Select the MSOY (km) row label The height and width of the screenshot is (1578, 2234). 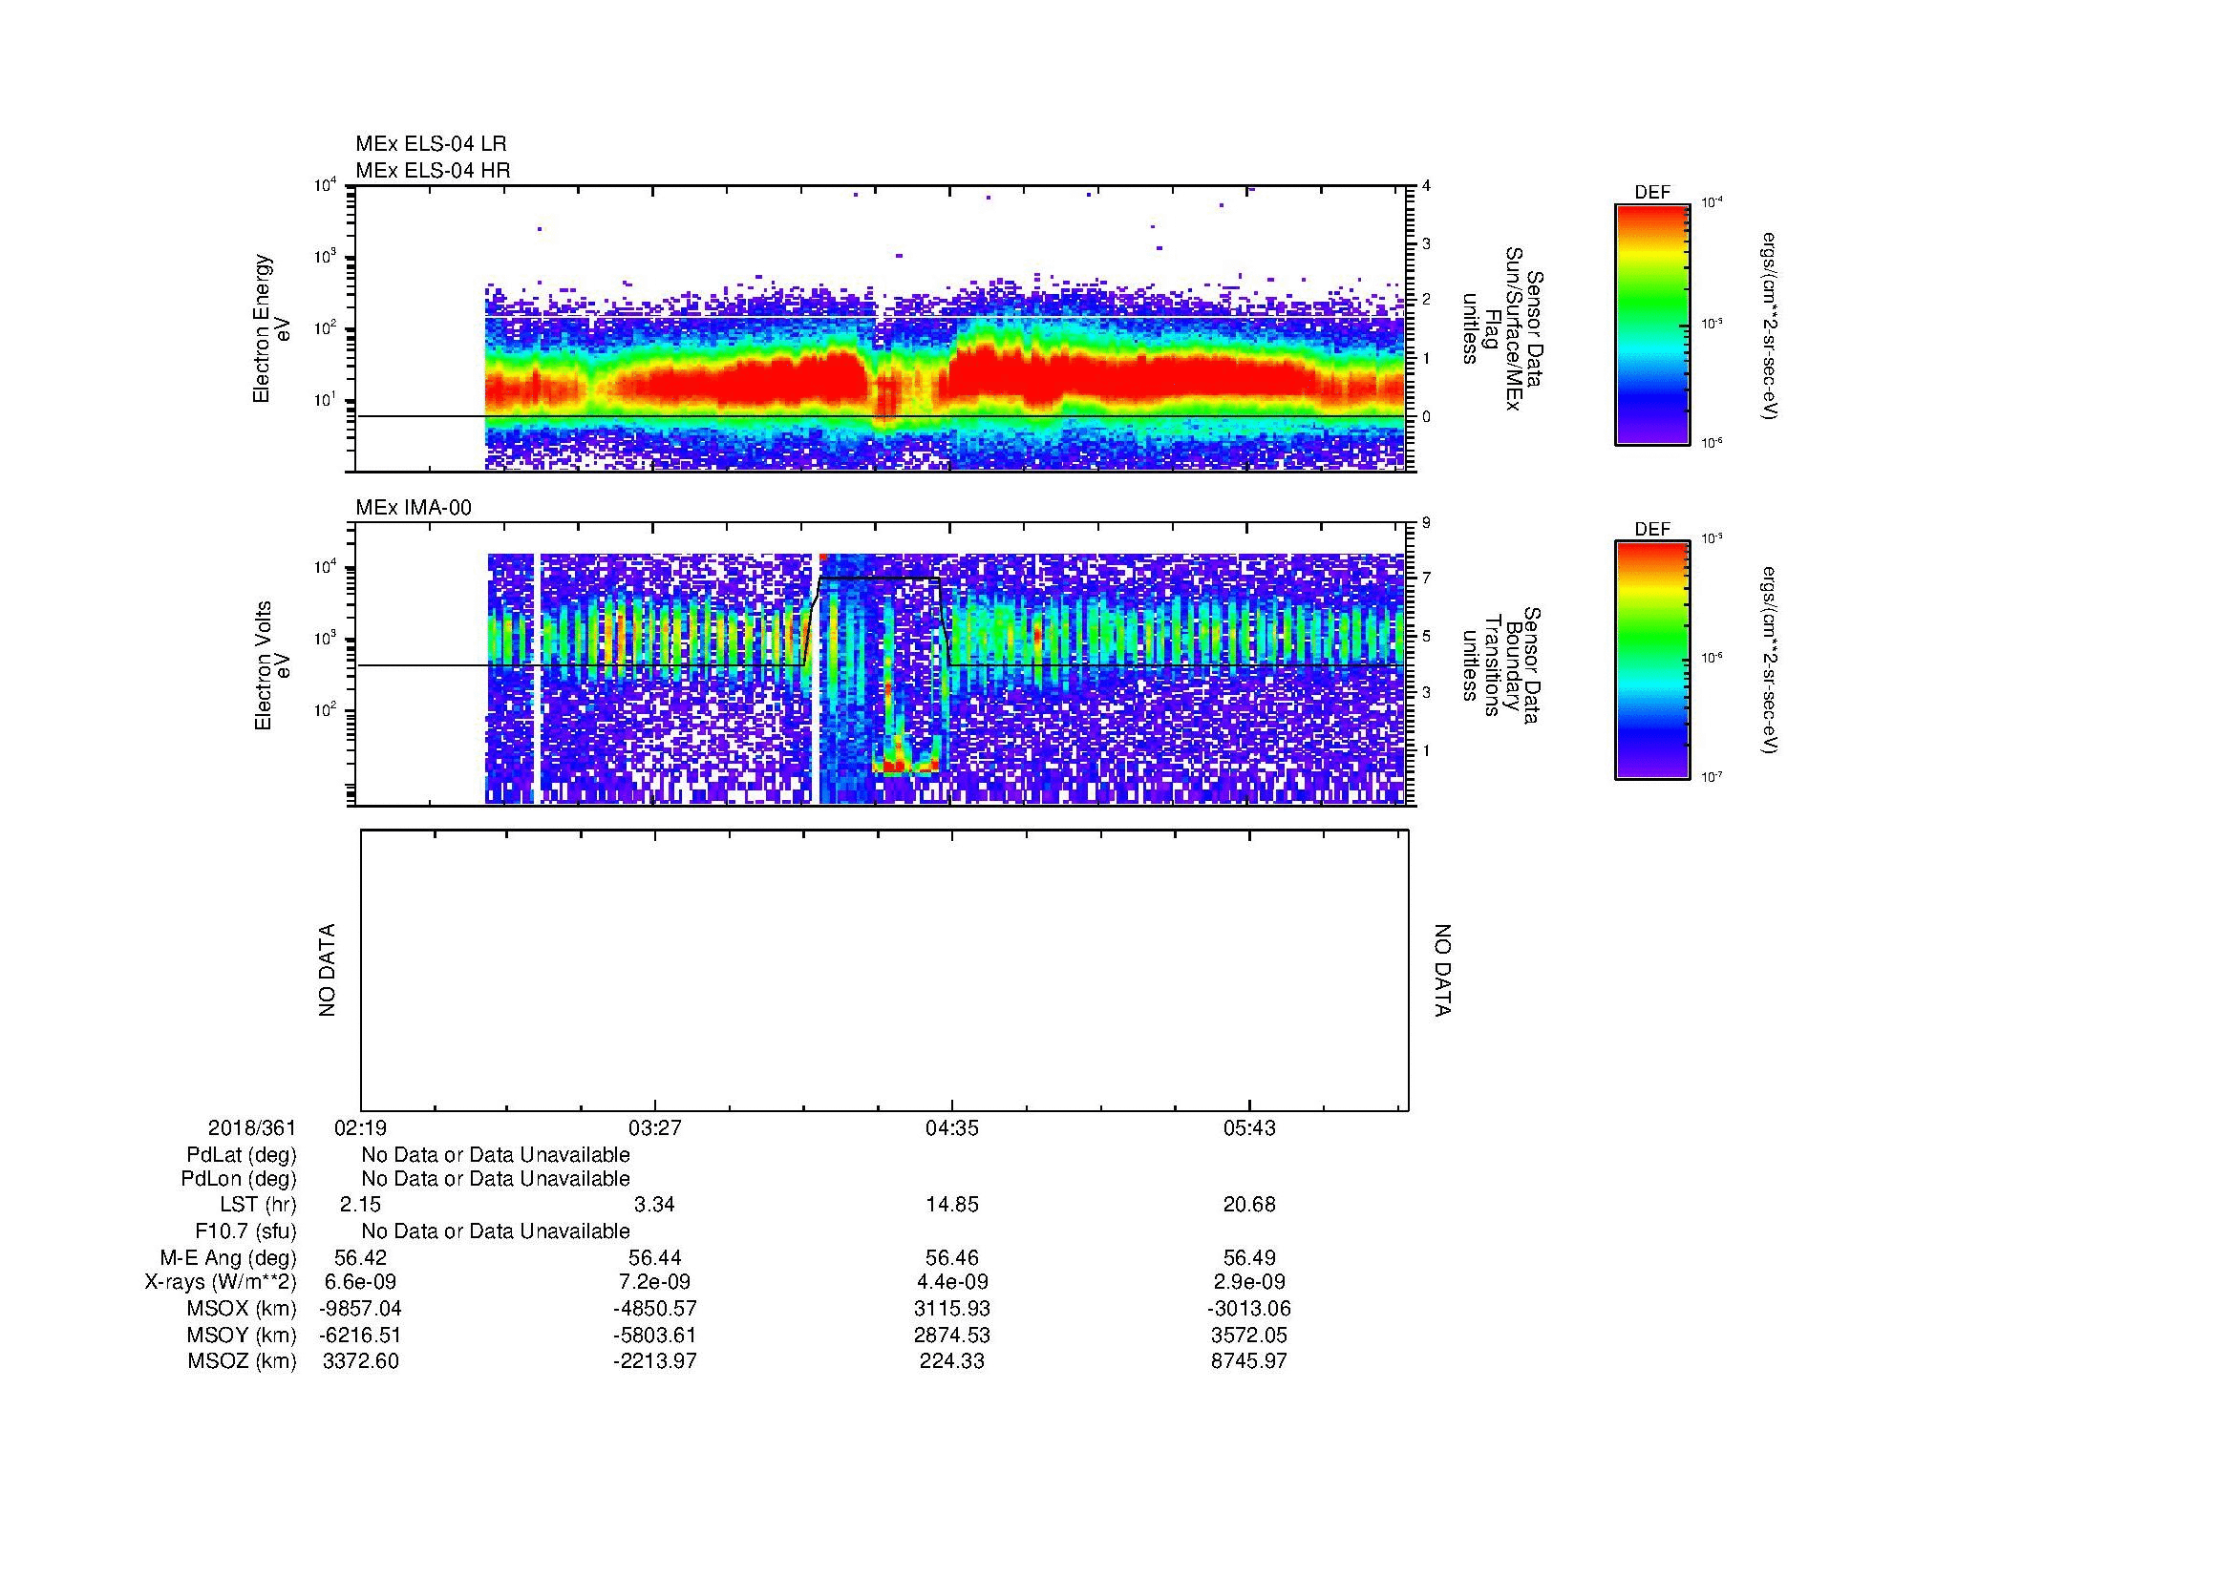242,1335
